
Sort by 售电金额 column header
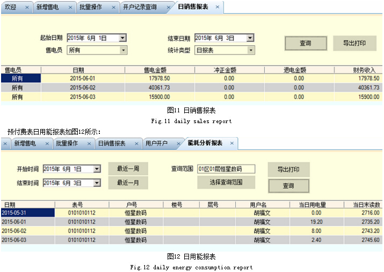click(x=155, y=70)
